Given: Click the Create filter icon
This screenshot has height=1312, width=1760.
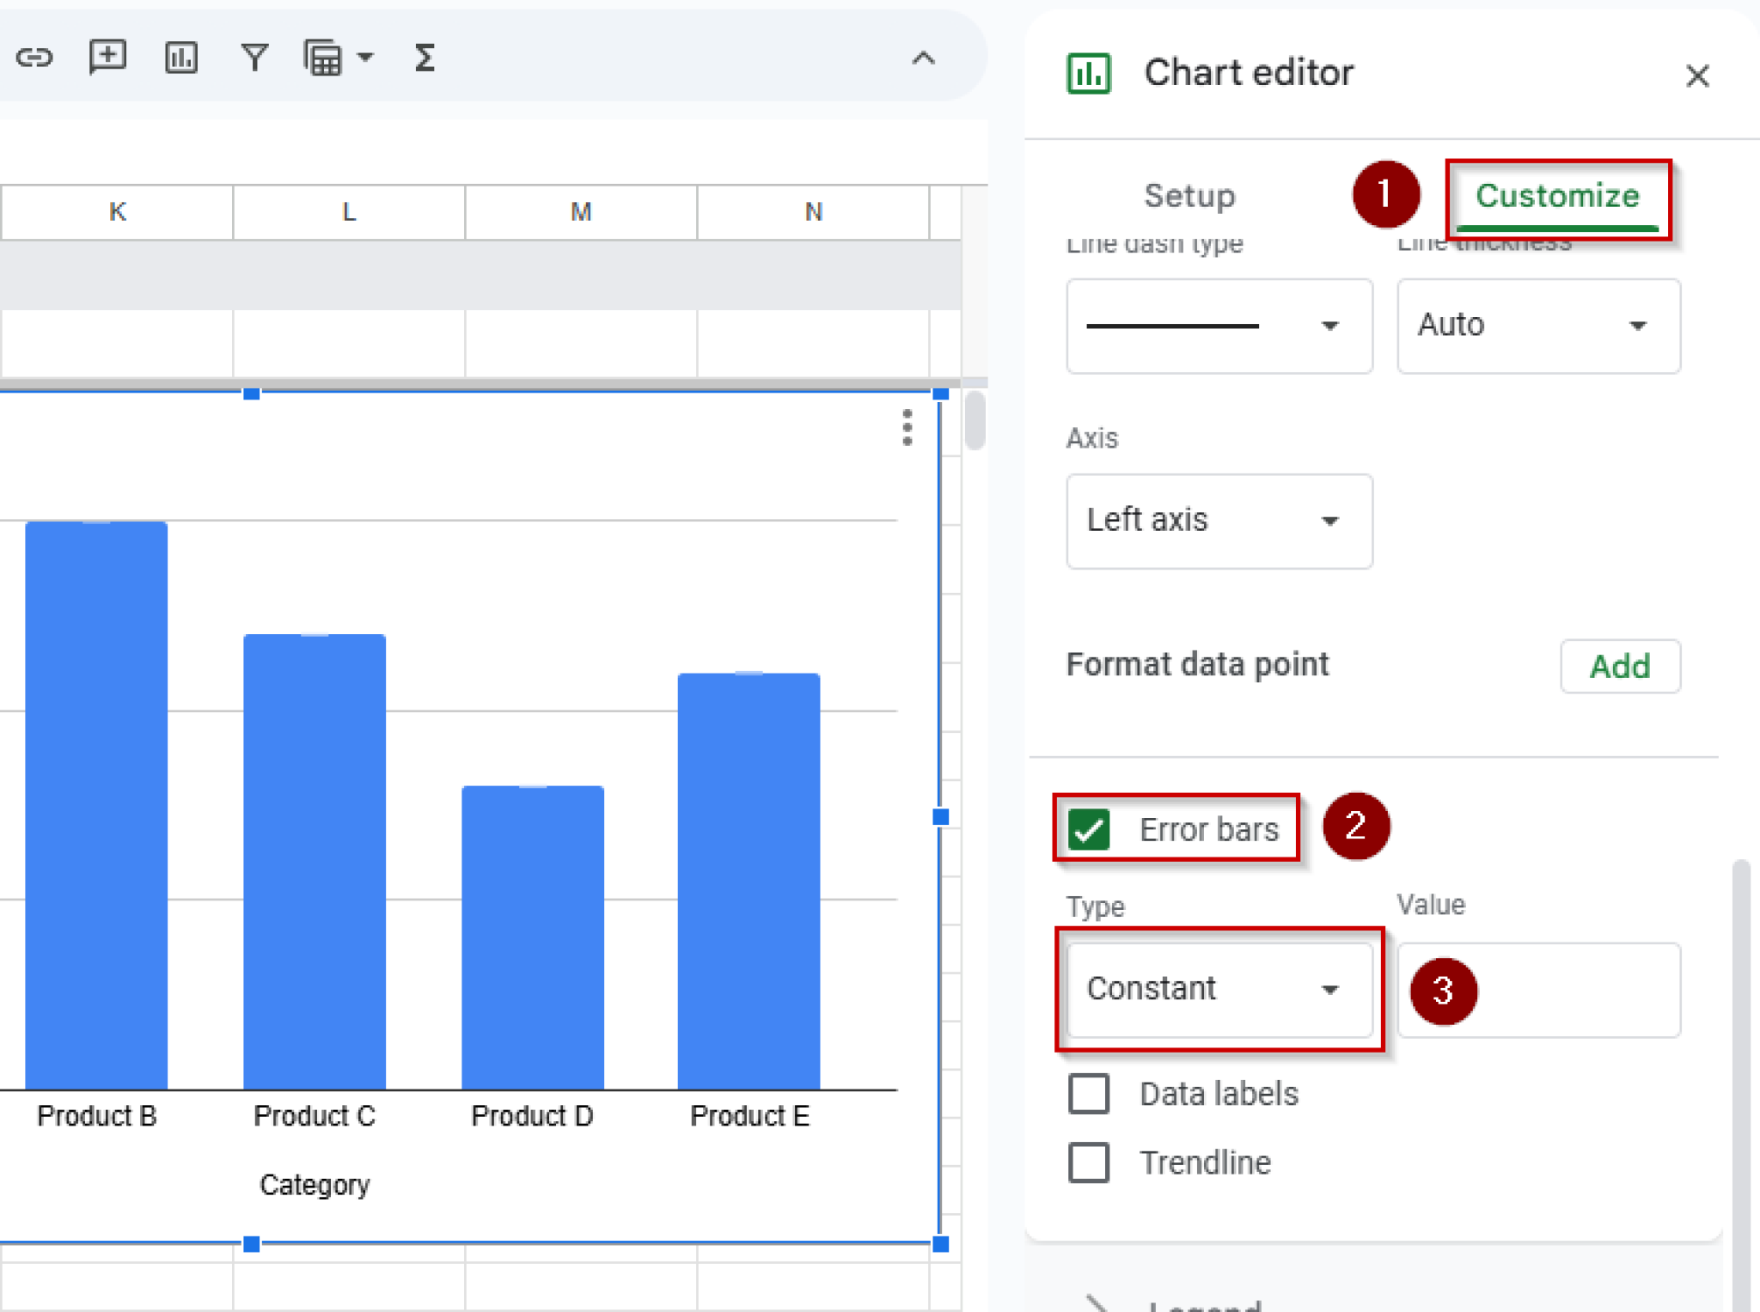Looking at the screenshot, I should (254, 57).
